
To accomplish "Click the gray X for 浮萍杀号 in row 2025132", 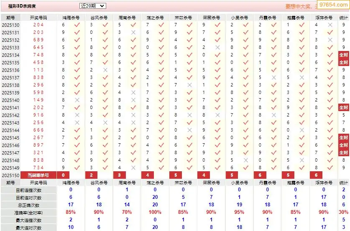I will click(330, 40).
